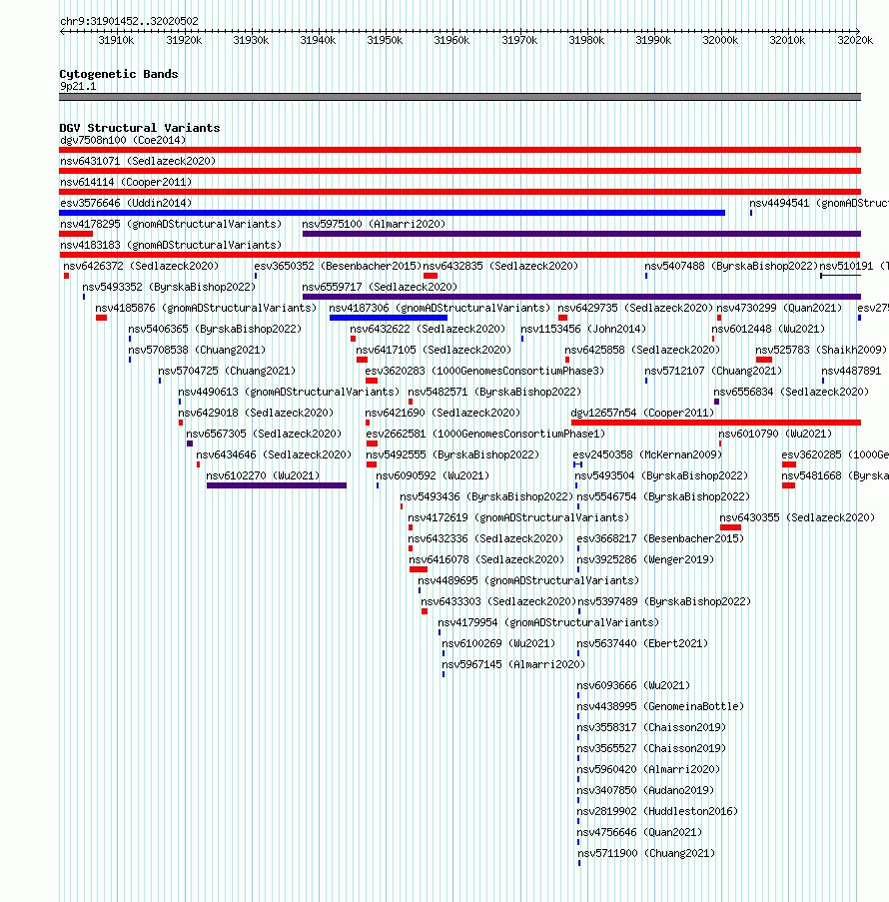The height and width of the screenshot is (902, 889).
Task: Click nsv525783 (Shaikh2009) red bar
Action: pos(764,360)
